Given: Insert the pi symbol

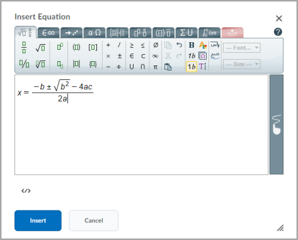Looking at the screenshot, I should 156,67.
